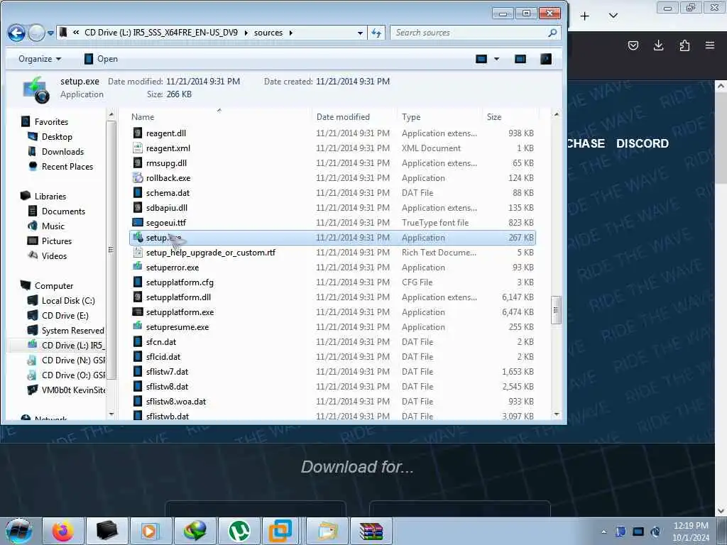Open browser extensions icon
Viewport: 727px width, 545px height.
click(x=684, y=45)
